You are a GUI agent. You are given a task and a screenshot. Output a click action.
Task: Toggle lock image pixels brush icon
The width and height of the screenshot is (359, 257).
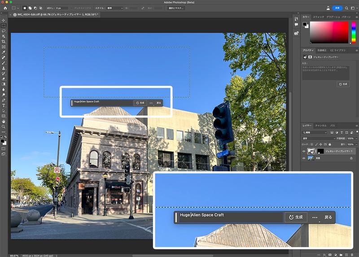[x=316, y=144]
